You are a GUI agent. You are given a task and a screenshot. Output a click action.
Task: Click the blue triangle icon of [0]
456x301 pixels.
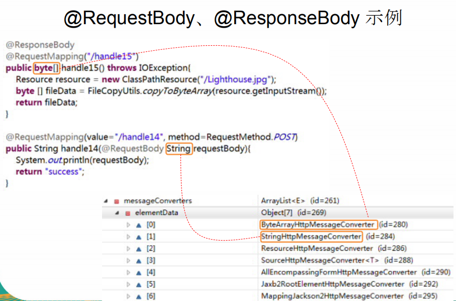point(139,225)
